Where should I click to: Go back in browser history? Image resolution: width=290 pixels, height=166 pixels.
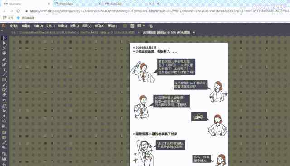click(x=5, y=11)
